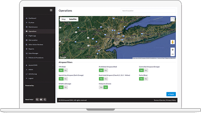
Task: Click the Fly Now plane icon
Action: [x=27, y=23]
